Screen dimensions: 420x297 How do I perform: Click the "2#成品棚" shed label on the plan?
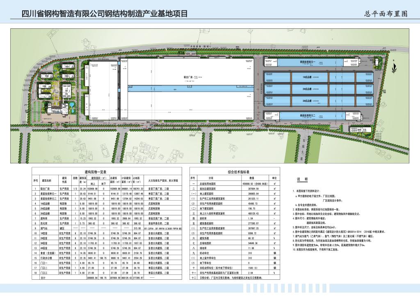click(x=306, y=89)
